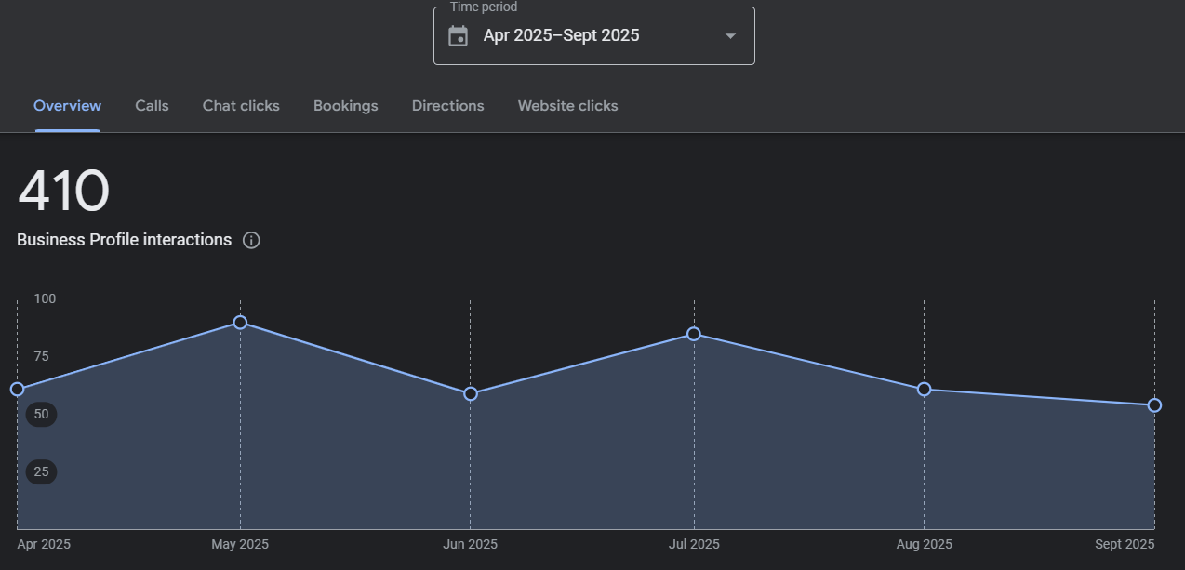The height and width of the screenshot is (570, 1185).
Task: Click the info icon beside Business Profile interactions
Action: coord(251,240)
